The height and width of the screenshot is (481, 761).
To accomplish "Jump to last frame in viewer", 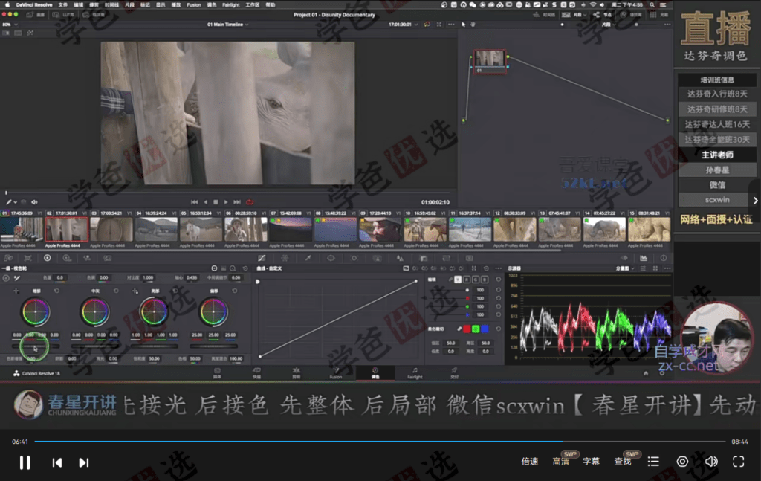I will click(x=237, y=202).
